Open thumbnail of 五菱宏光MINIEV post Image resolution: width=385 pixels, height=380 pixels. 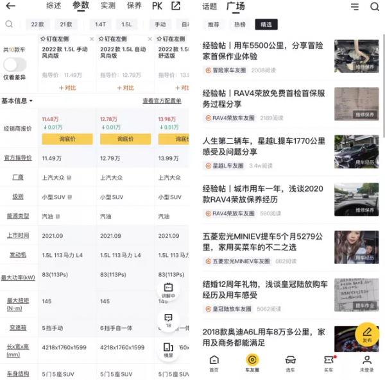[356, 247]
